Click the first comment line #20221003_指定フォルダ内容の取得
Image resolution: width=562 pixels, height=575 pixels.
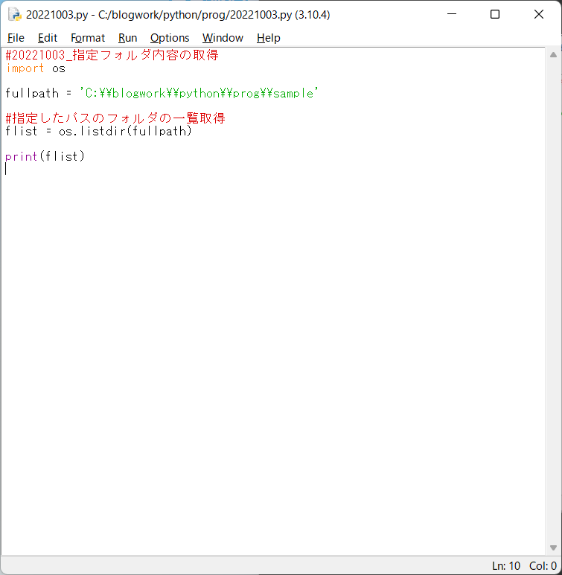pos(112,55)
